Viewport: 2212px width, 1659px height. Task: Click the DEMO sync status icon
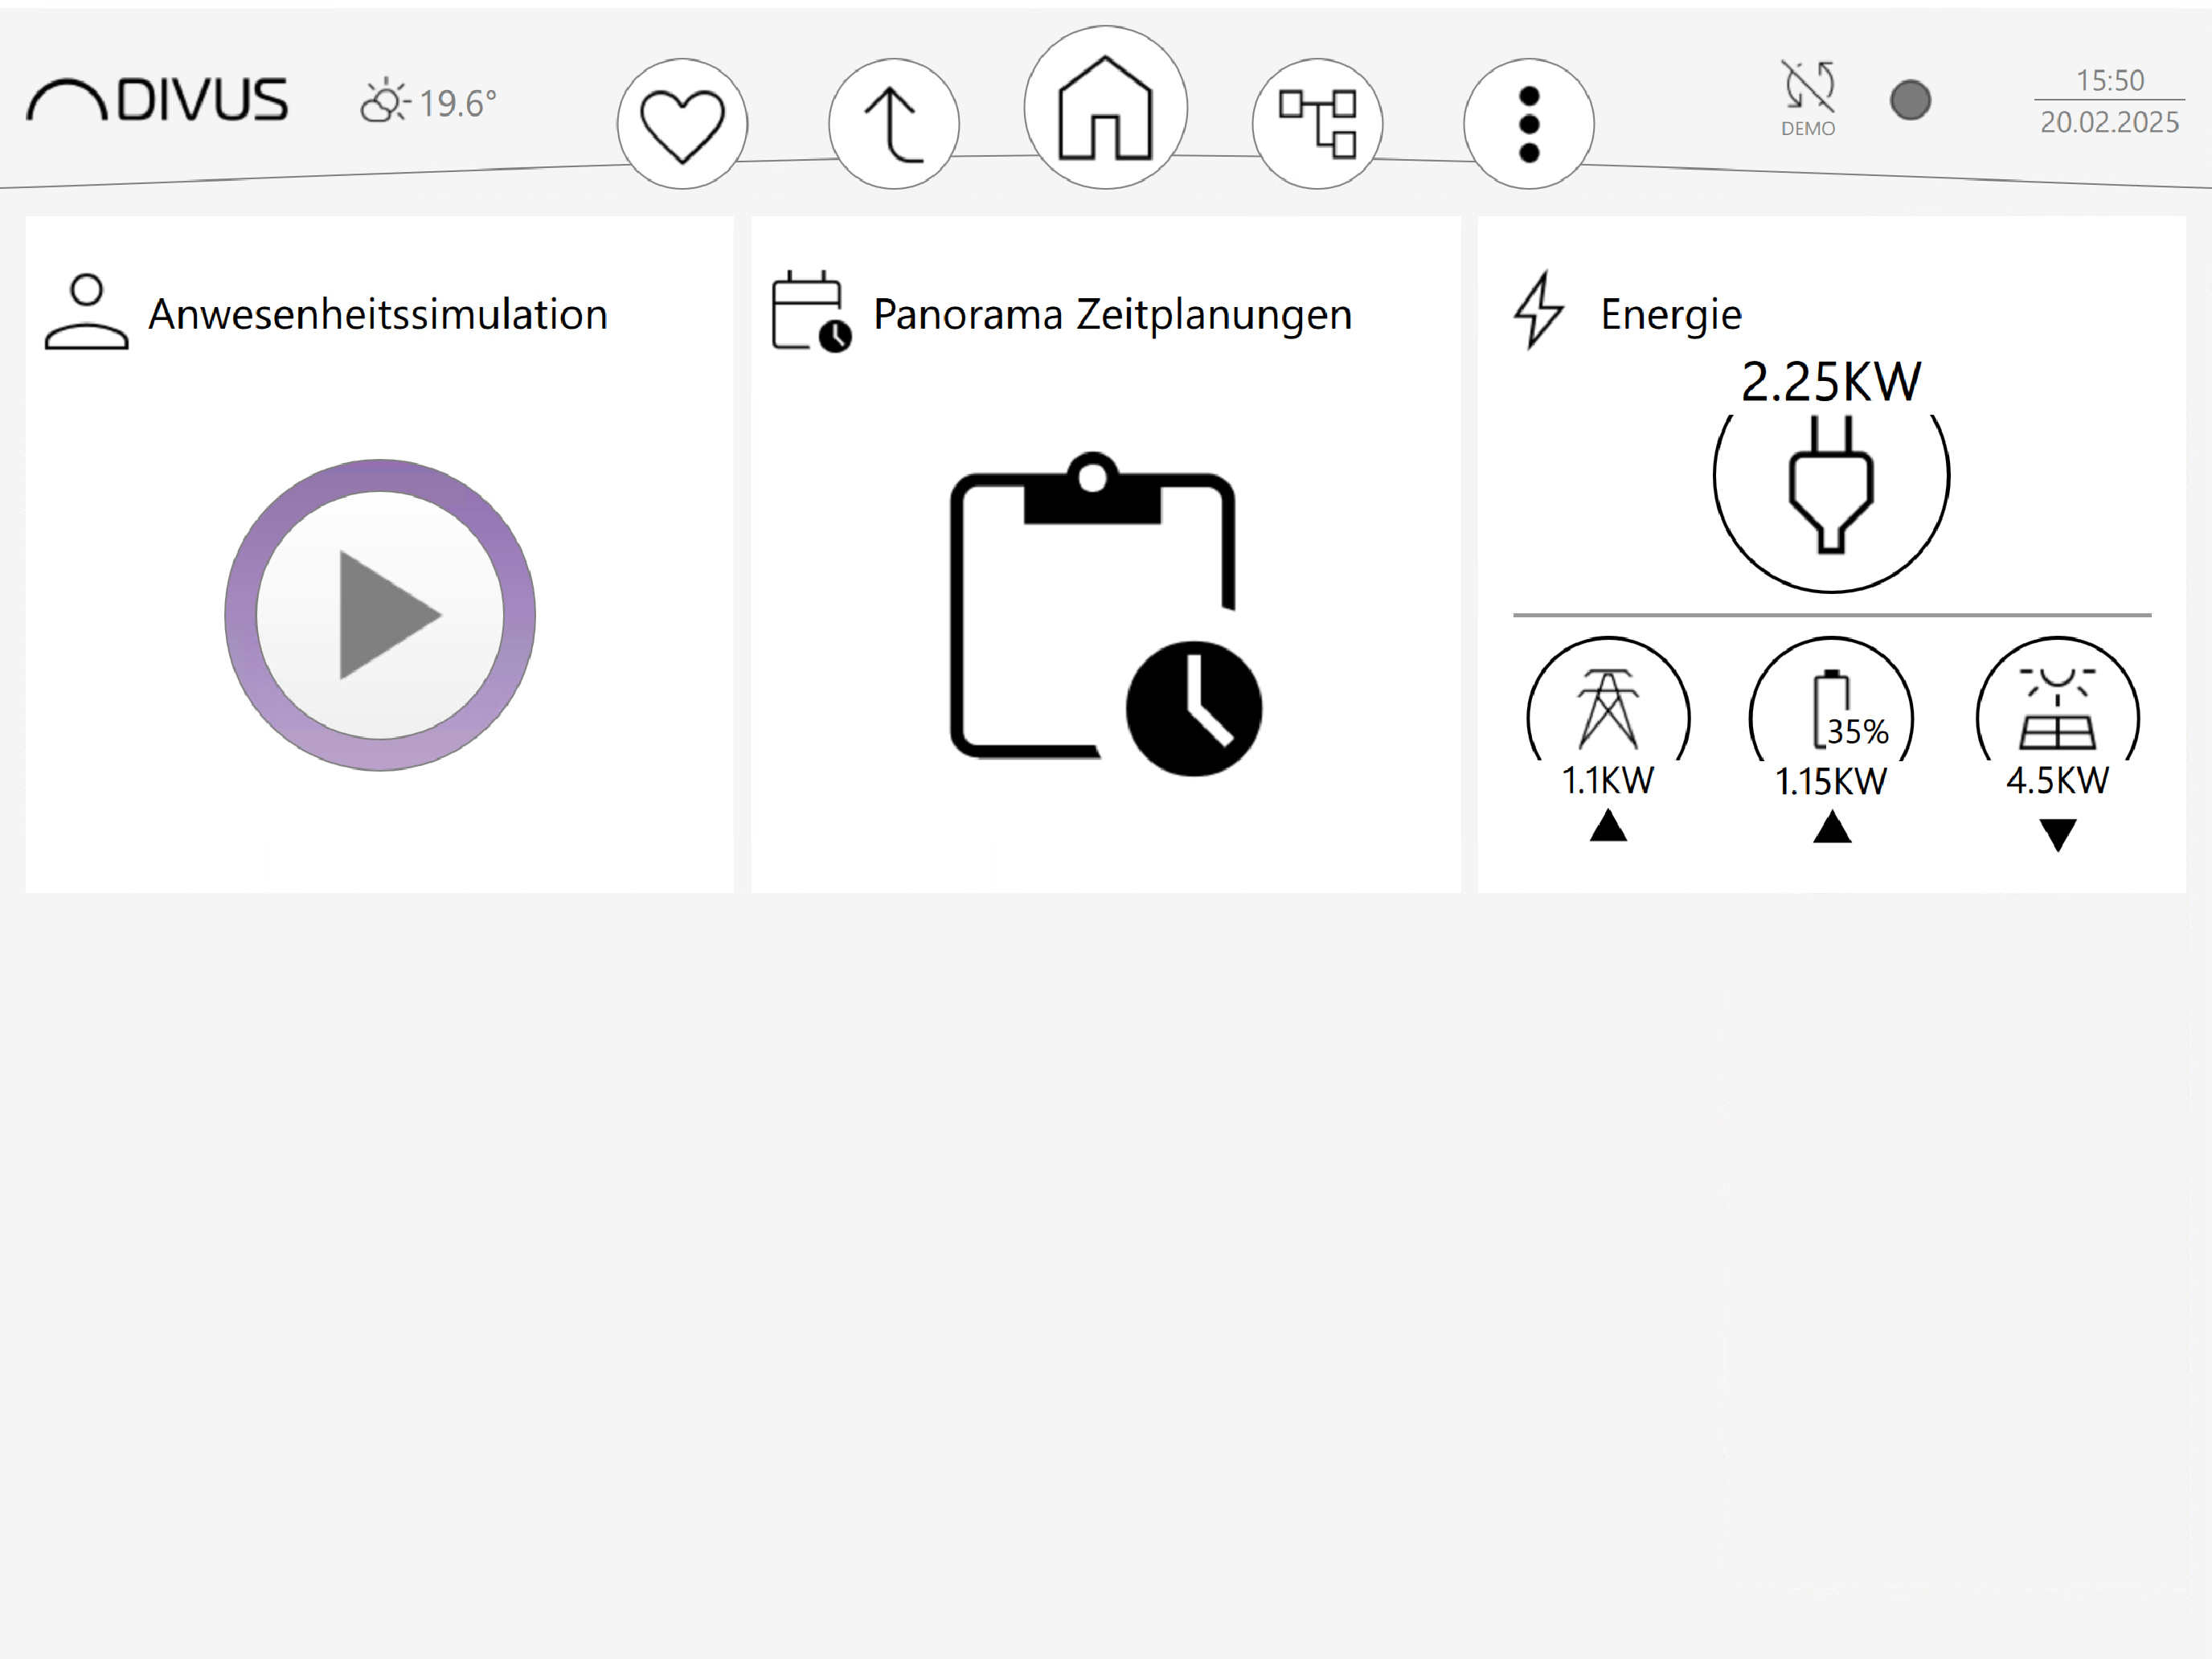point(1808,98)
